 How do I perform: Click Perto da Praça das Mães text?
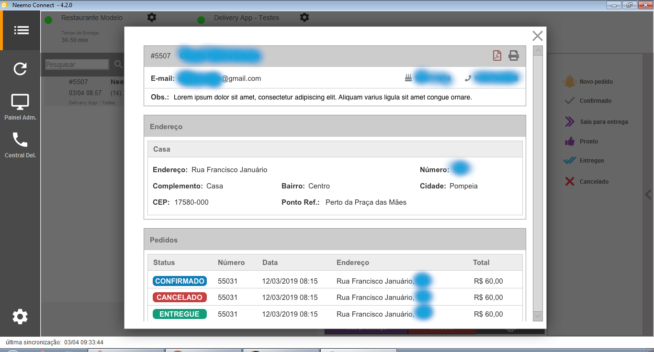pyautogui.click(x=366, y=202)
